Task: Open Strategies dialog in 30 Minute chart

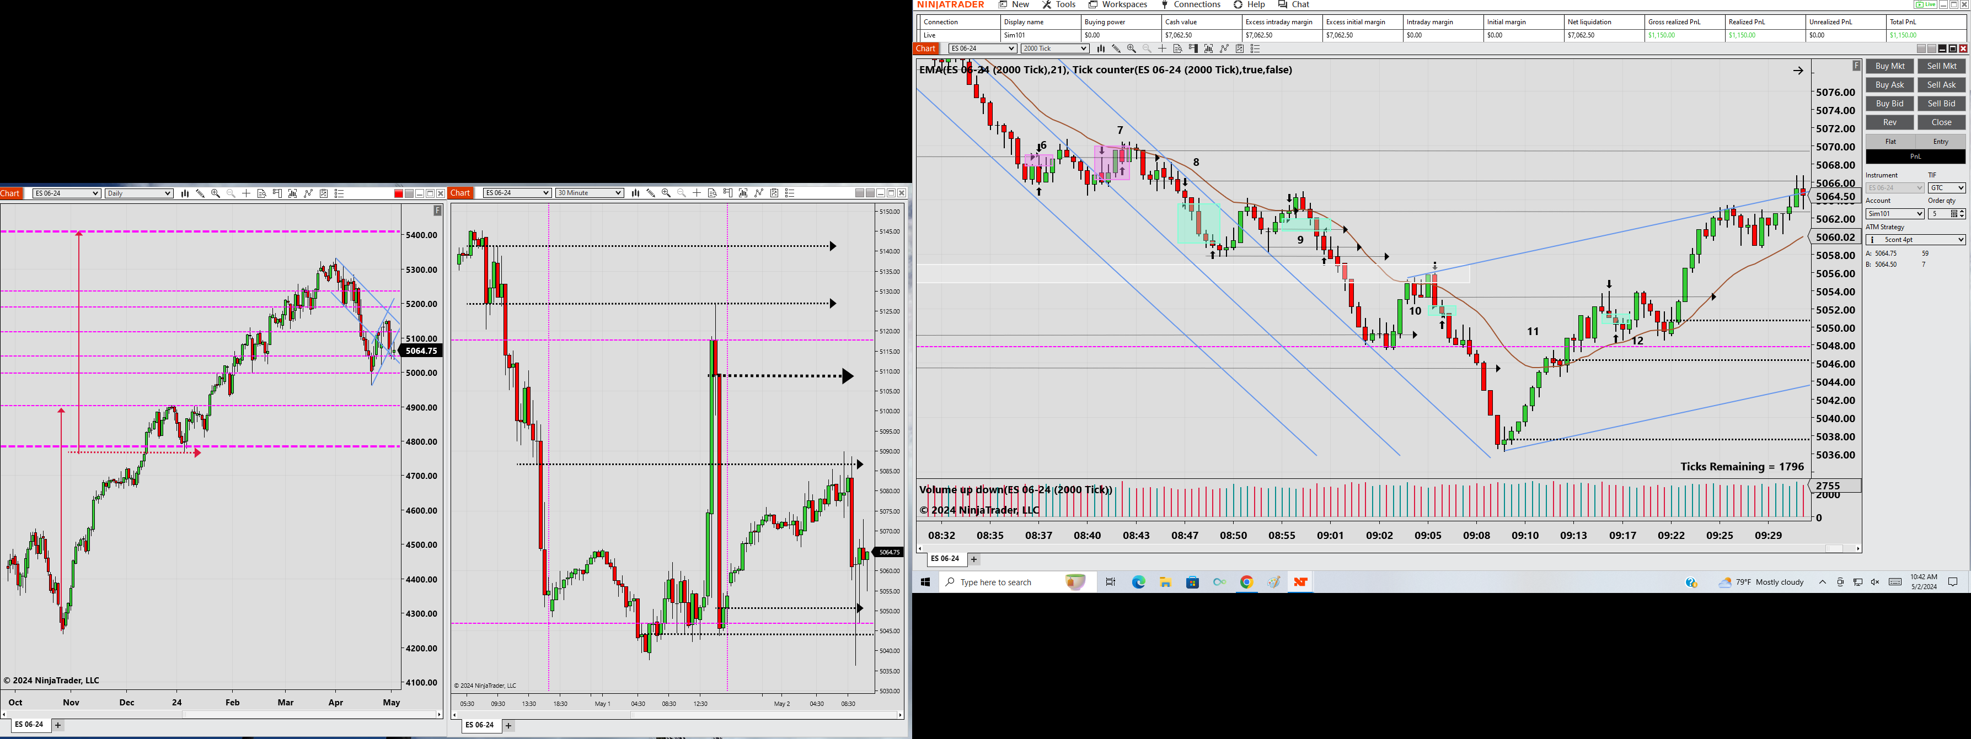Action: (x=759, y=193)
